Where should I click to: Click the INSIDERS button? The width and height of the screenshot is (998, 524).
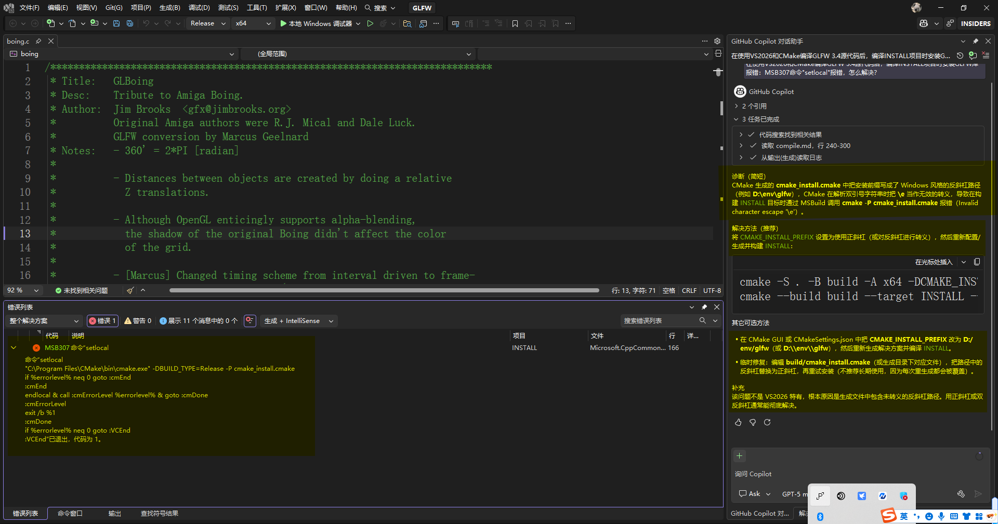[x=975, y=23]
